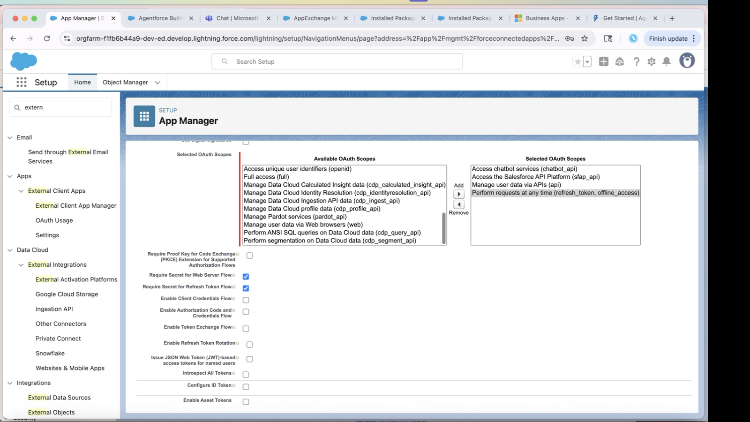Check Issue JSON Web Token-based access tokens
The width and height of the screenshot is (750, 422).
249,359
